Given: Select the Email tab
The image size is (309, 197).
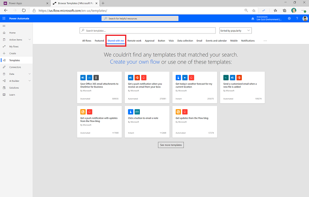Looking at the screenshot, I should pyautogui.click(x=199, y=41).
